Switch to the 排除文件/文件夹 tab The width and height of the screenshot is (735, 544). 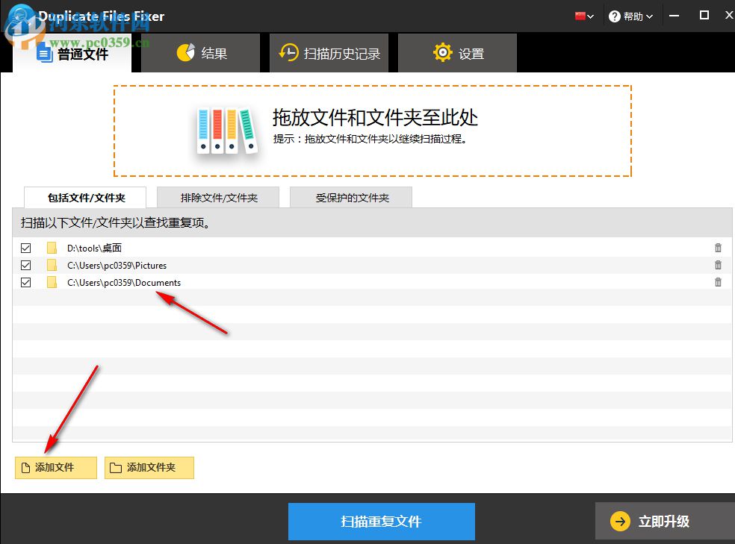click(217, 196)
